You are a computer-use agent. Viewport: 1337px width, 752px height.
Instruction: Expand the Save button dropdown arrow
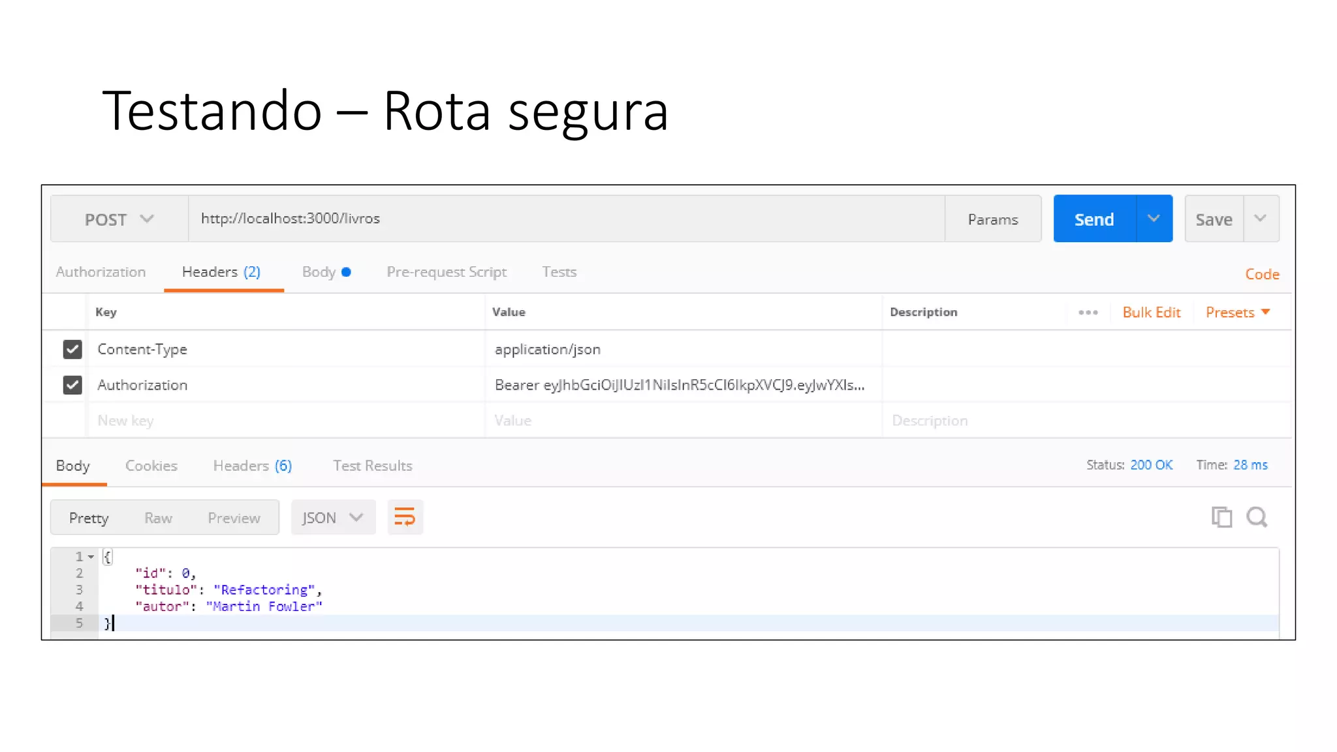tap(1261, 219)
